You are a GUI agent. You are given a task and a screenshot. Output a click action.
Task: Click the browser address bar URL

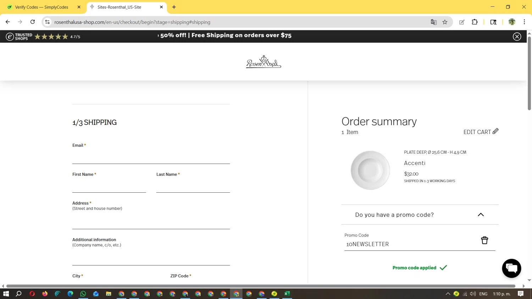coord(132,22)
